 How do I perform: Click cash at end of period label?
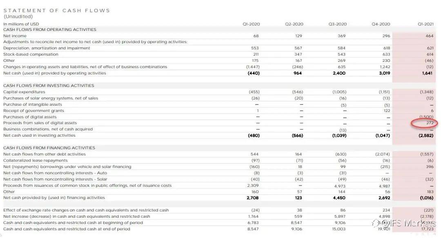point(67,229)
